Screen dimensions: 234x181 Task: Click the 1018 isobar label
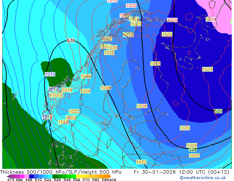pos(67,90)
